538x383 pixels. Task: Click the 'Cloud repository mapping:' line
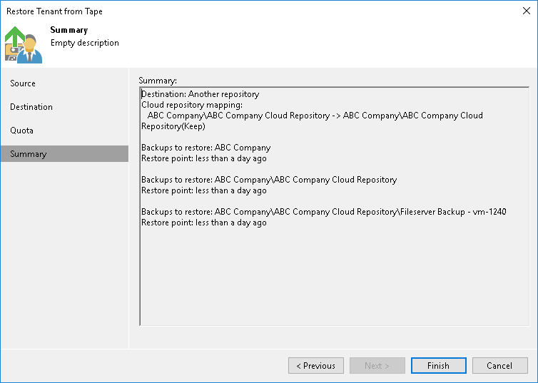pos(192,105)
